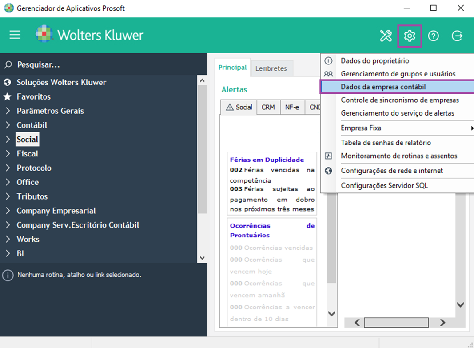Viewport: 474px width, 348px height.
Task: Click the monitoring icon beside Monitoramento de rotinas
Action: (x=328, y=156)
